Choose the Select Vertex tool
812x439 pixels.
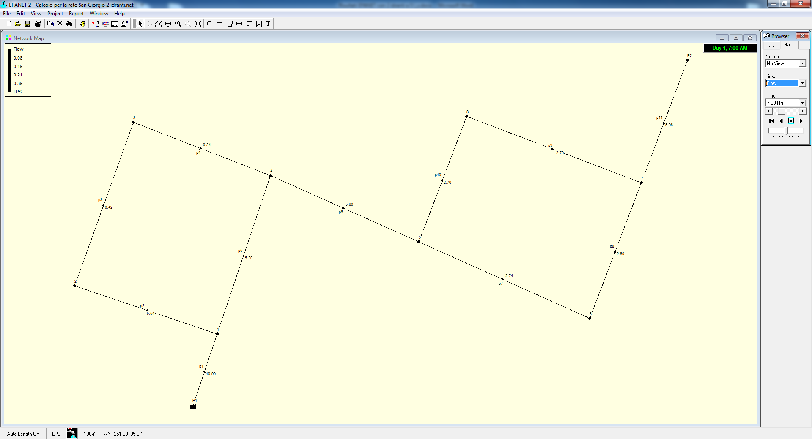pyautogui.click(x=150, y=24)
